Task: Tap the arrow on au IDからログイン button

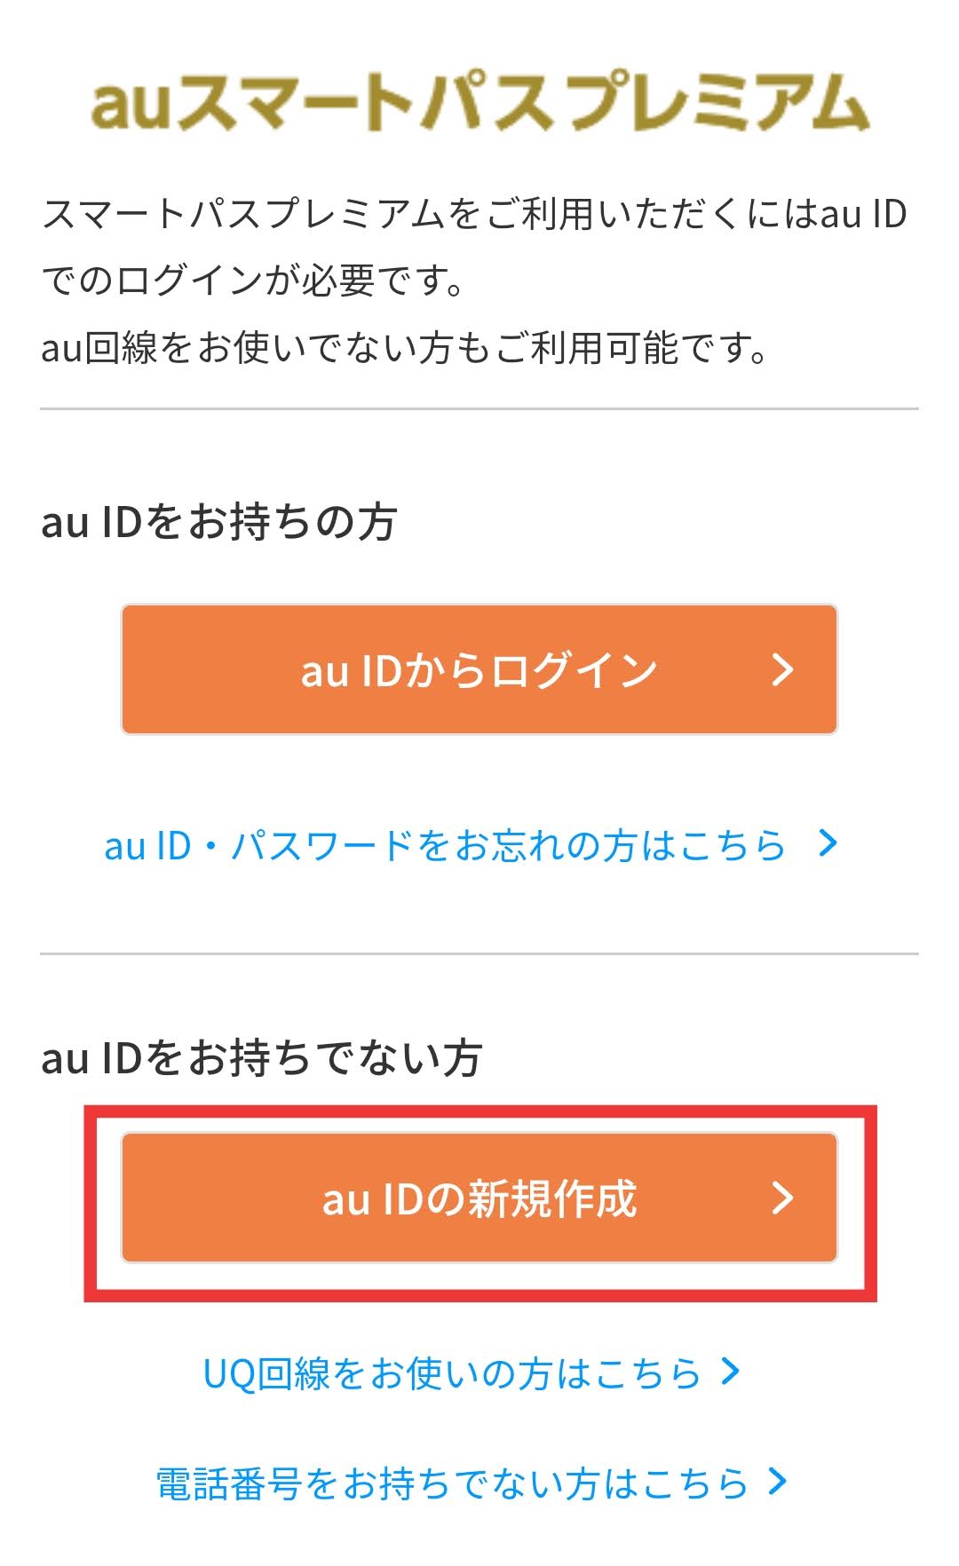Action: click(x=781, y=669)
